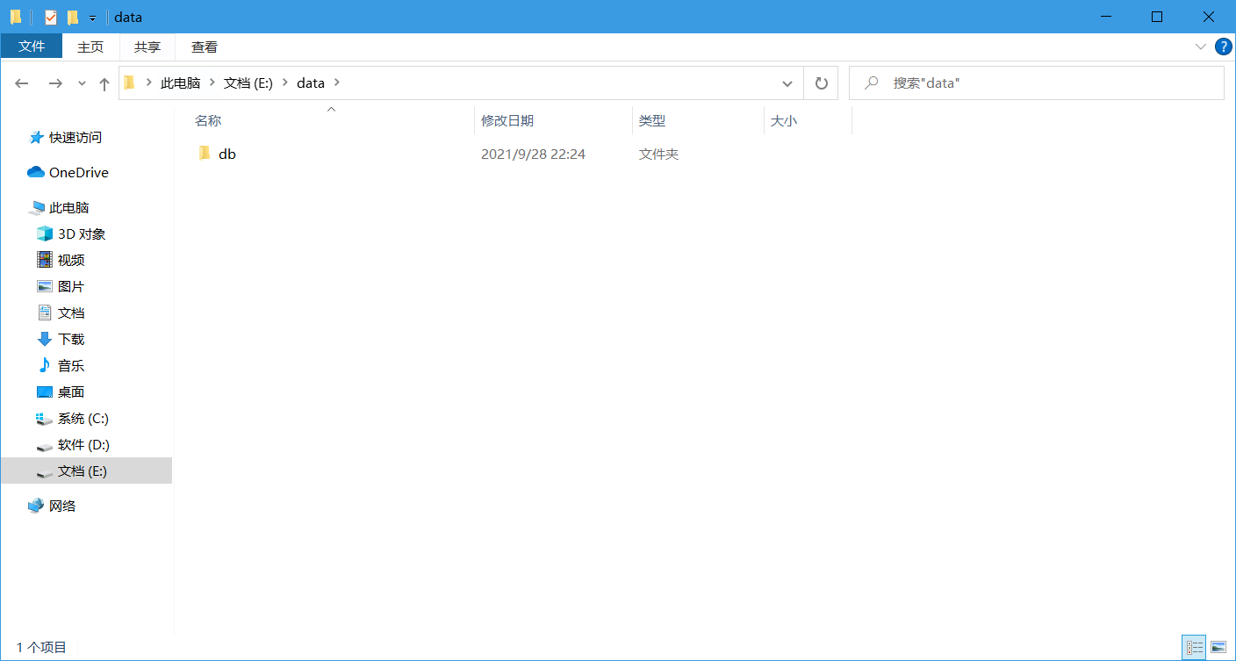Image resolution: width=1236 pixels, height=661 pixels.
Task: Click the folder icon in the address bar
Action: (130, 83)
